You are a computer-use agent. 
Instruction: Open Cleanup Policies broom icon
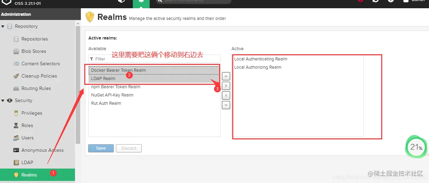click(x=16, y=76)
